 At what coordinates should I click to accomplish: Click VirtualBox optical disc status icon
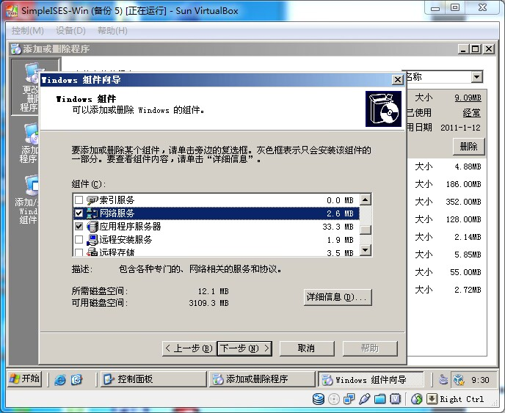tap(334, 399)
